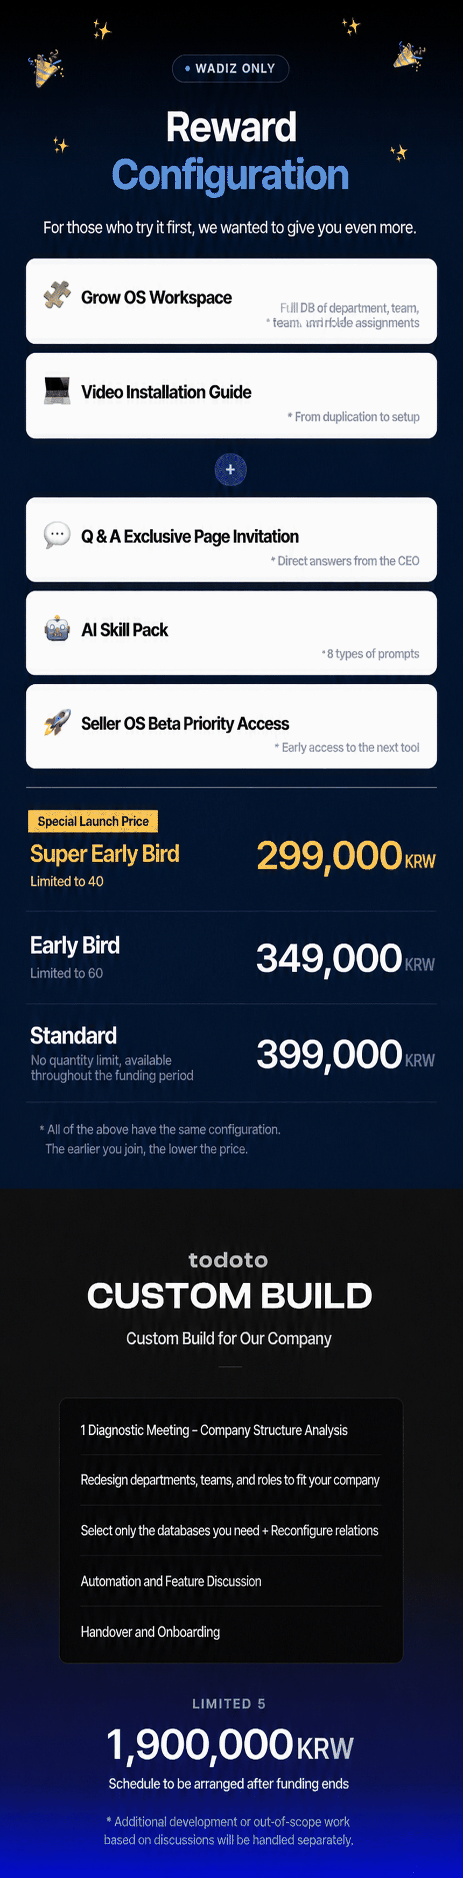The width and height of the screenshot is (463, 1878).
Task: Click the speech bubble icon for Q&A invitation
Action: [57, 534]
